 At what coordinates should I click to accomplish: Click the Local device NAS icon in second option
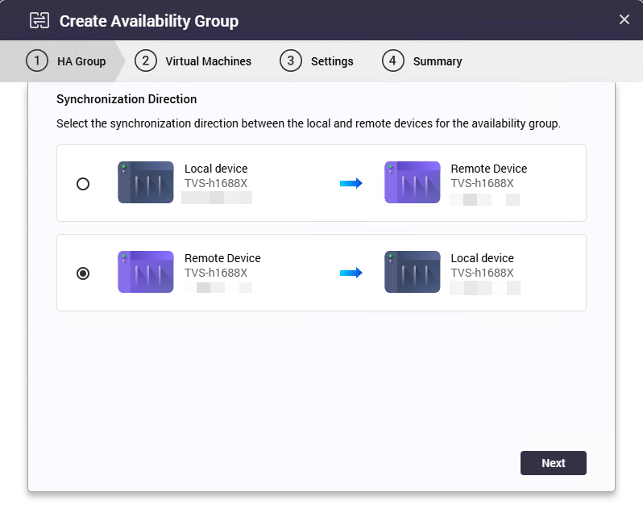pyautogui.click(x=412, y=272)
